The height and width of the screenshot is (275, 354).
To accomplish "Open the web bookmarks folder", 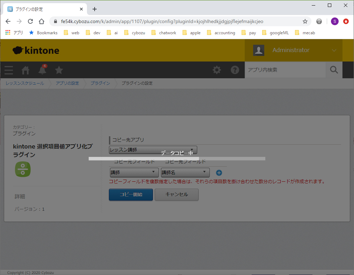I will pos(72,33).
